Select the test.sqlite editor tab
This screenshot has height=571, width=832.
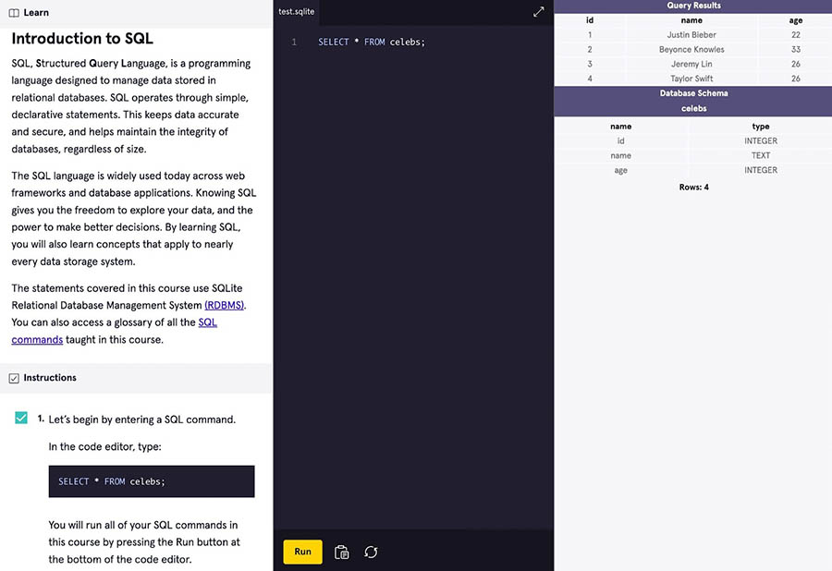(x=297, y=12)
